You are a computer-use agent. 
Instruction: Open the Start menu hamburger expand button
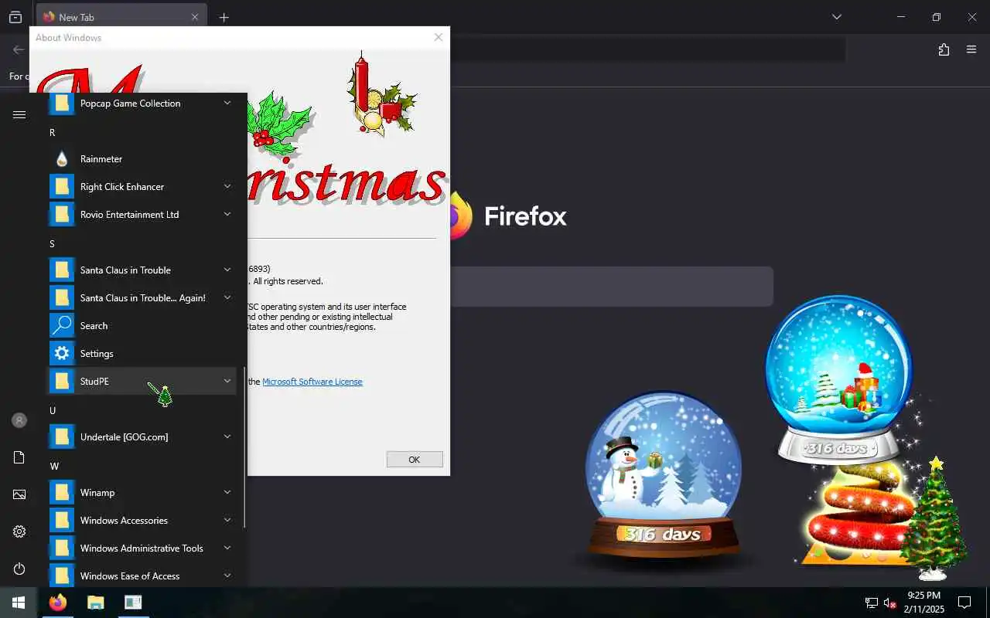tap(19, 114)
